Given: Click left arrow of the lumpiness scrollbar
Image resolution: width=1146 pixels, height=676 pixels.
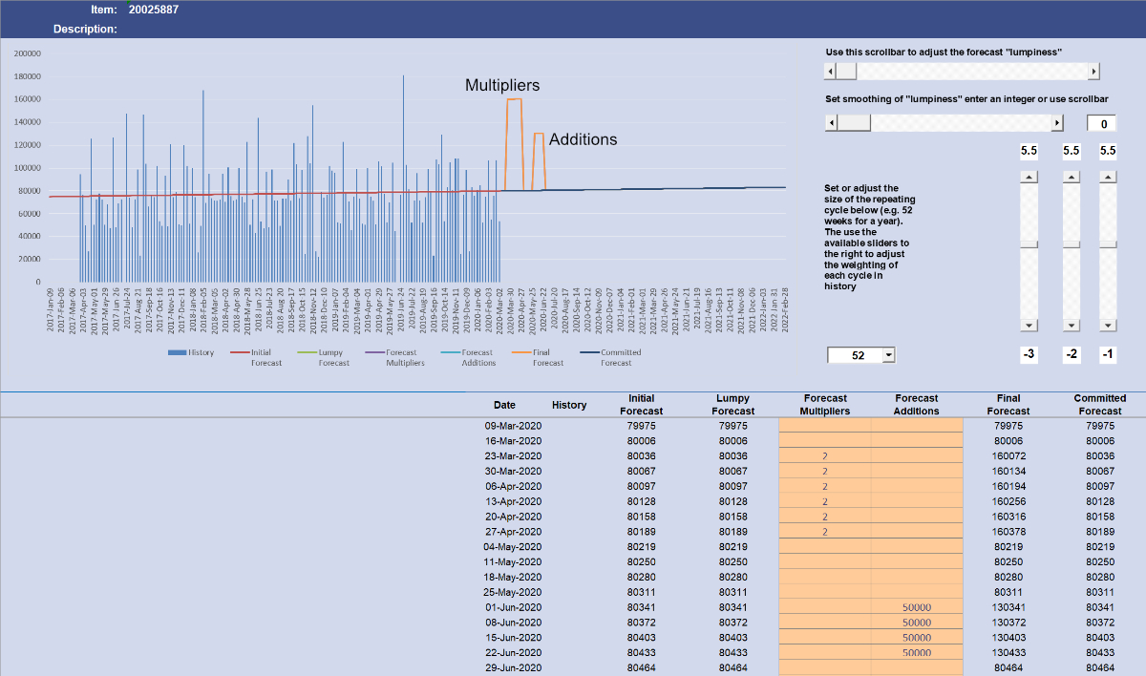Looking at the screenshot, I should (831, 70).
